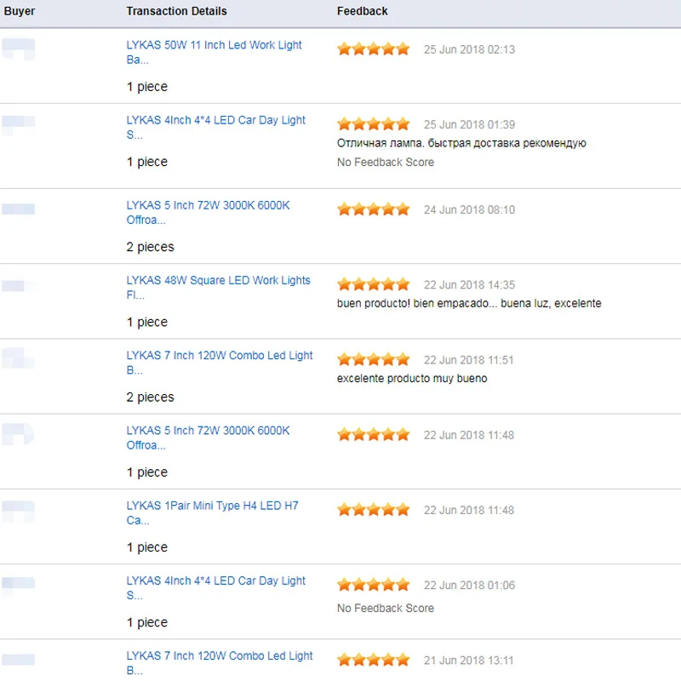Select the 22 Jun 2018 11:48 date in the 72W row
Viewport: 681px width, 681px height.
click(469, 435)
